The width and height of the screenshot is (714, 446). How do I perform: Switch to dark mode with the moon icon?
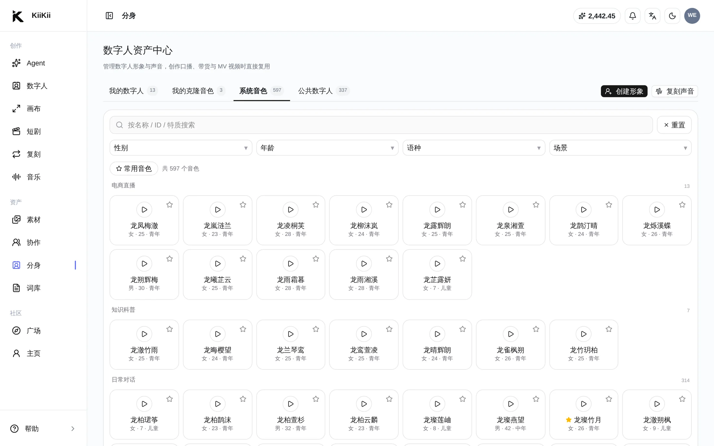[x=672, y=16]
